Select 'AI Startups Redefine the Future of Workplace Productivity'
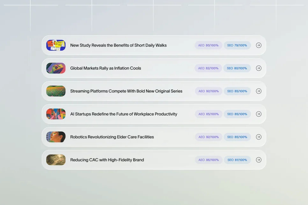308x205 pixels. tap(124, 114)
